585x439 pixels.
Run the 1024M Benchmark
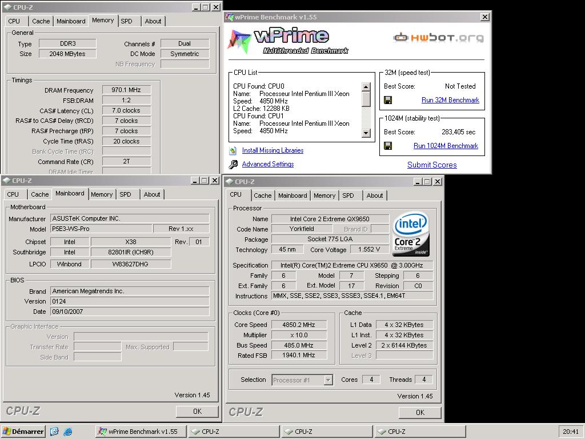point(446,146)
